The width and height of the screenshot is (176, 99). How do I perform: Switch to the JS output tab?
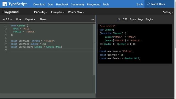tap(118, 19)
